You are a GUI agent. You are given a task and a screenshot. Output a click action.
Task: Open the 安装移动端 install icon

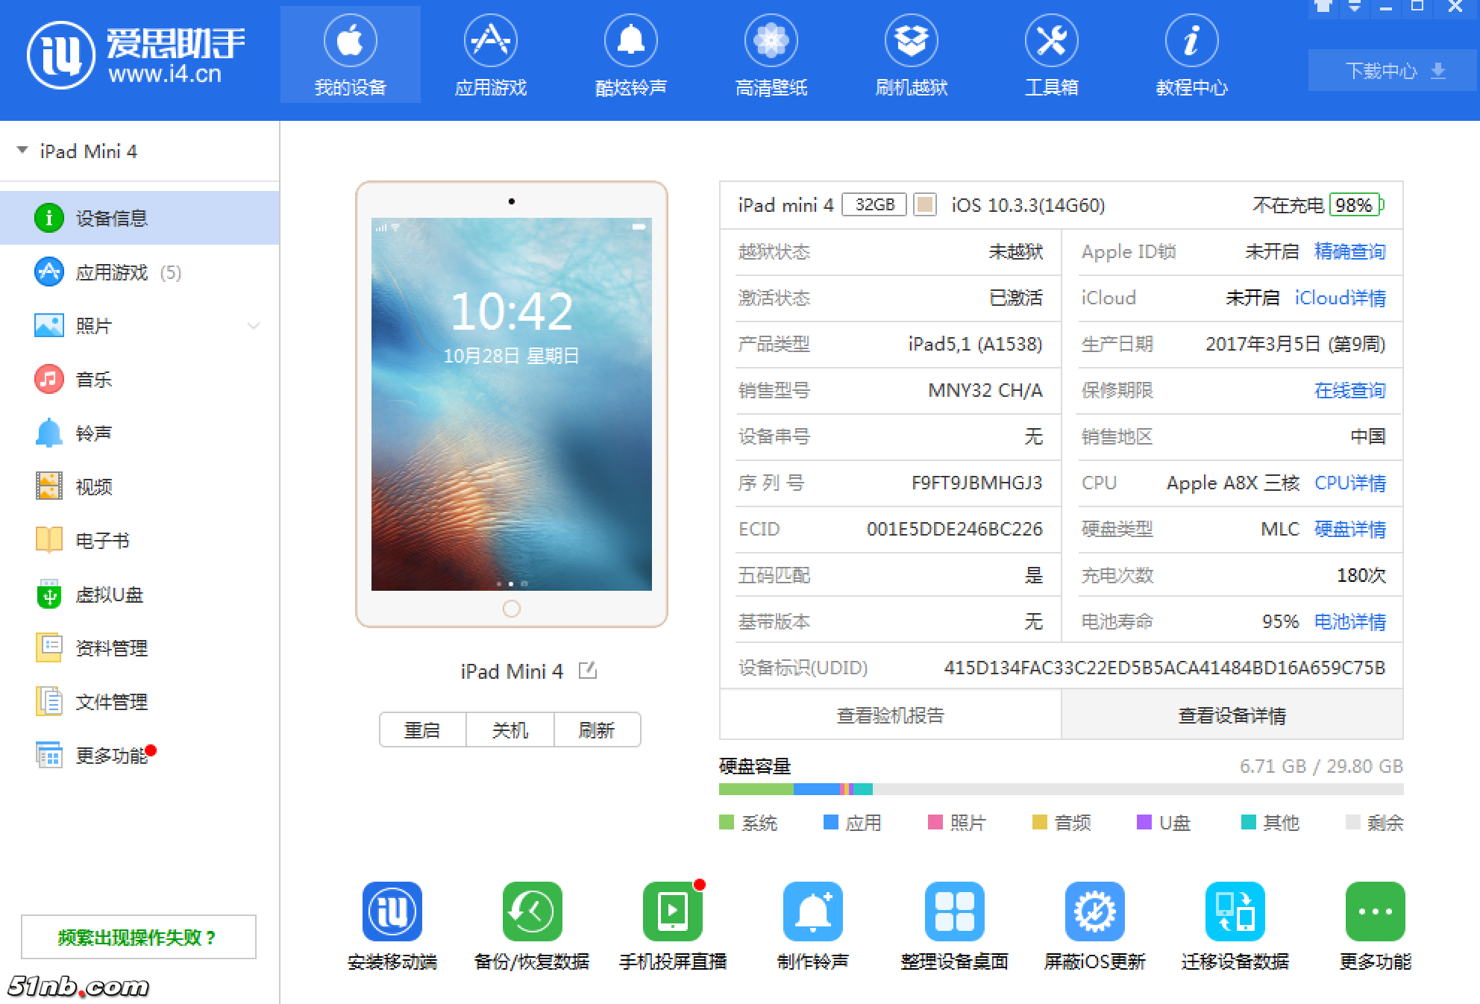coord(392,912)
